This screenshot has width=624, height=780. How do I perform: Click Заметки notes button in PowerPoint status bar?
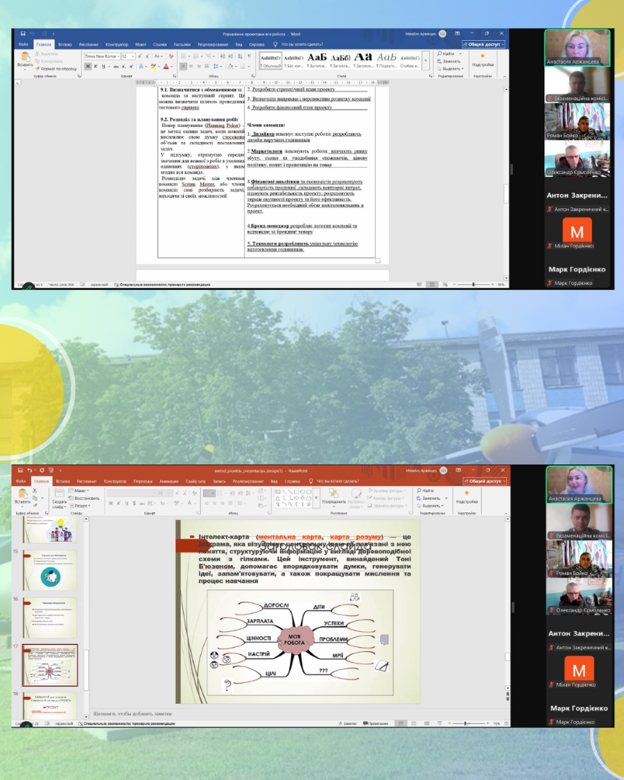coord(347,723)
